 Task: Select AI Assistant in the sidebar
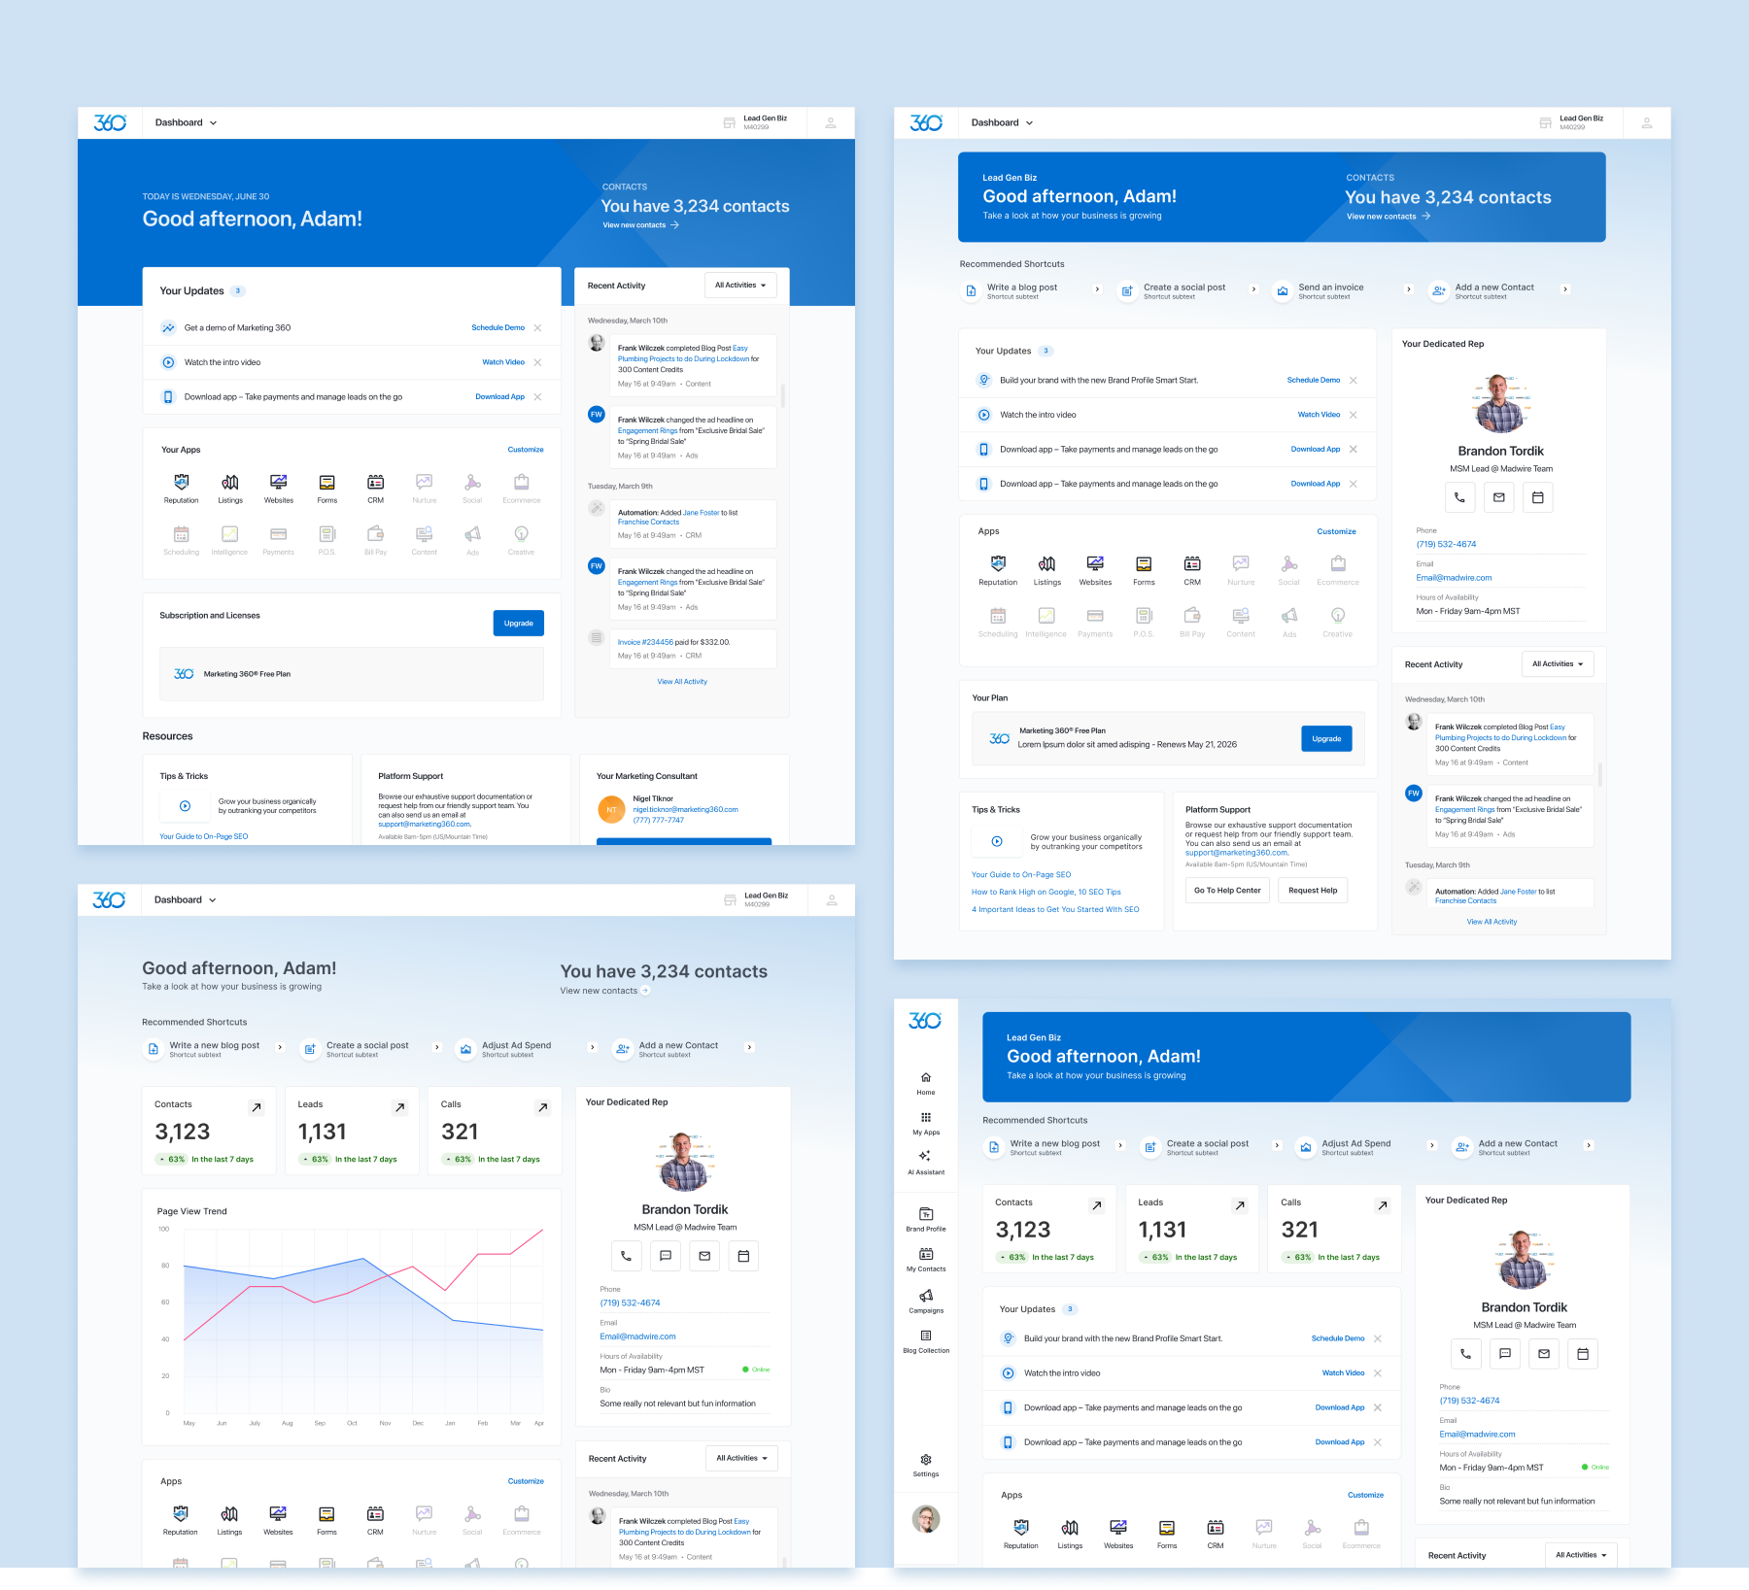[925, 1158]
